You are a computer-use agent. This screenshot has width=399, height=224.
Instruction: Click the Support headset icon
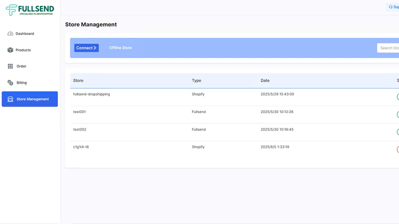point(391,7)
